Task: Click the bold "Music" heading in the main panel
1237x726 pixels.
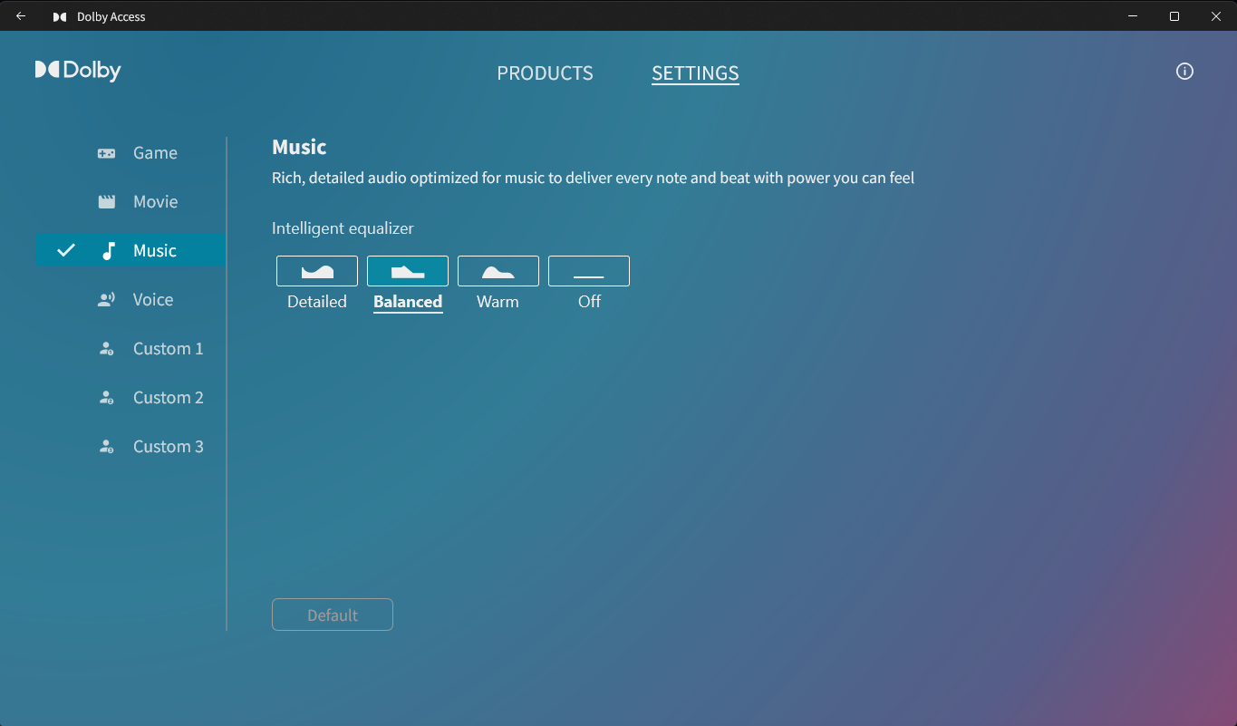Action: (x=299, y=147)
